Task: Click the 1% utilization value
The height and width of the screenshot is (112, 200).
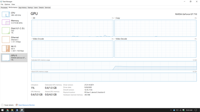Action: pos(32,88)
